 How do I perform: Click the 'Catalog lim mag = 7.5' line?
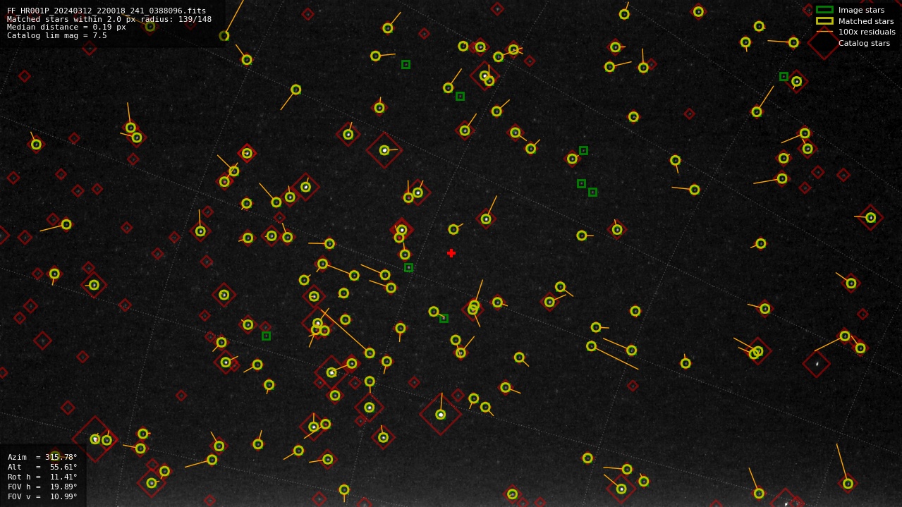(x=57, y=35)
